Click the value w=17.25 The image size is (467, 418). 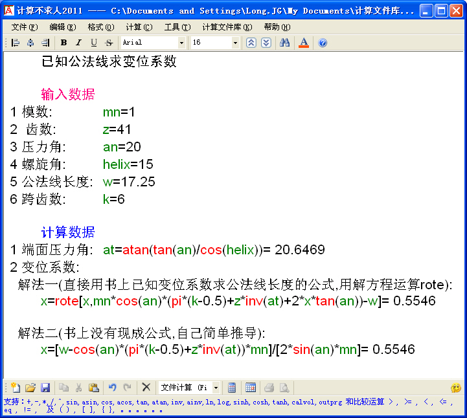click(129, 182)
